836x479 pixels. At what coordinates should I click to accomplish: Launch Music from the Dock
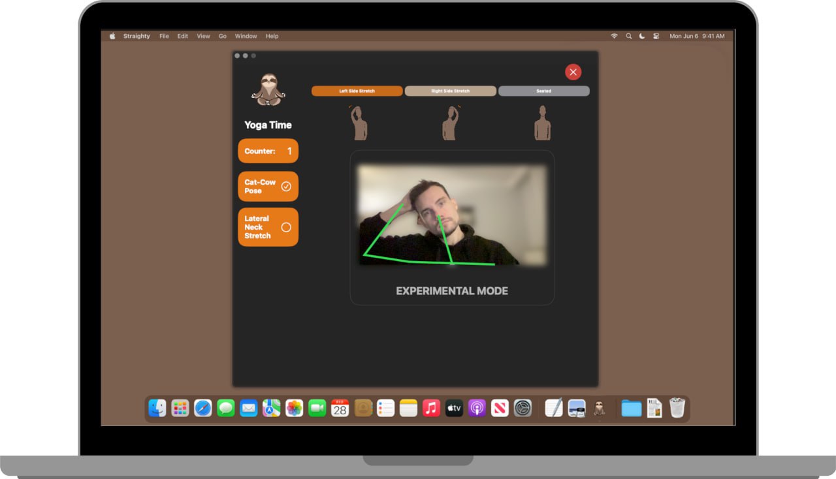pyautogui.click(x=431, y=409)
